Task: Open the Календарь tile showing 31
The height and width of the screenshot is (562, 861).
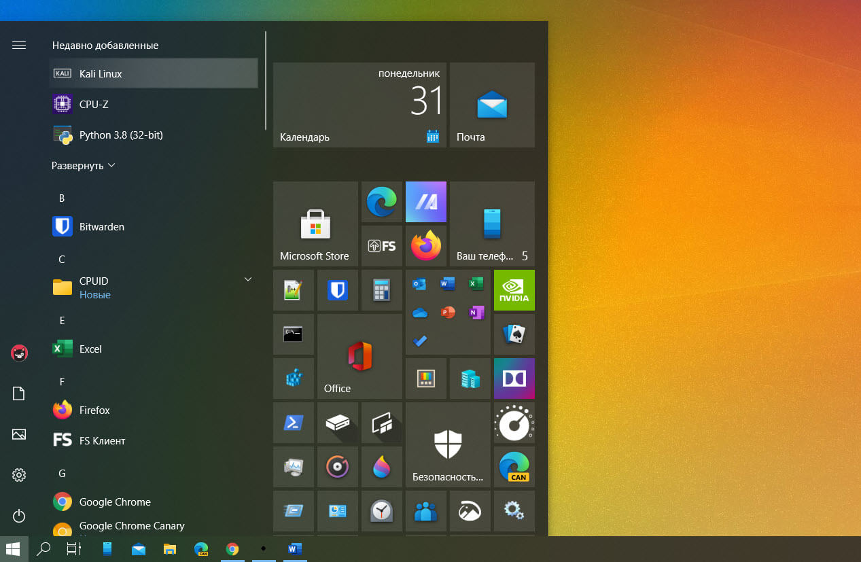Action: point(359,105)
